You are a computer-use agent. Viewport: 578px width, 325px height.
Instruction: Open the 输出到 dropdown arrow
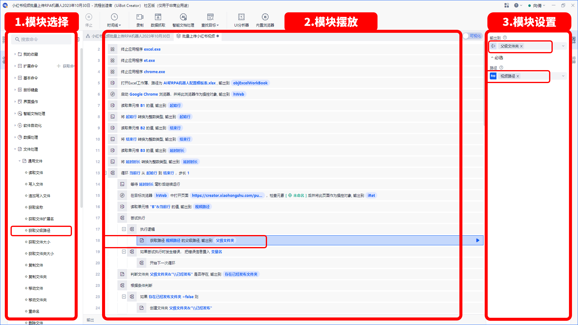[x=563, y=46]
